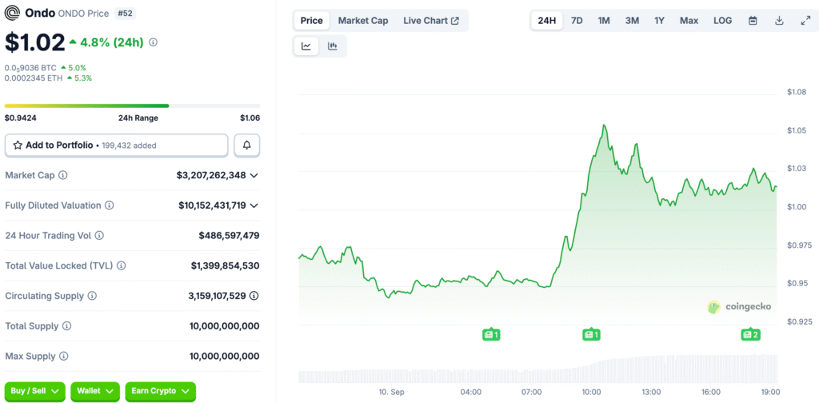
Task: Click the Ondo logo icon
Action: [x=11, y=13]
